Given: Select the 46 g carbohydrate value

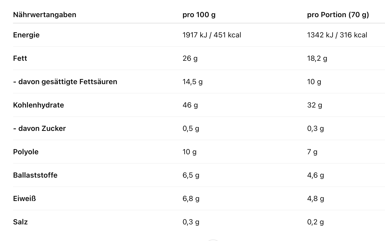Looking at the screenshot, I should tap(190, 105).
